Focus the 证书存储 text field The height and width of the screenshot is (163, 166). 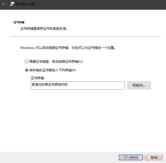pos(78,85)
